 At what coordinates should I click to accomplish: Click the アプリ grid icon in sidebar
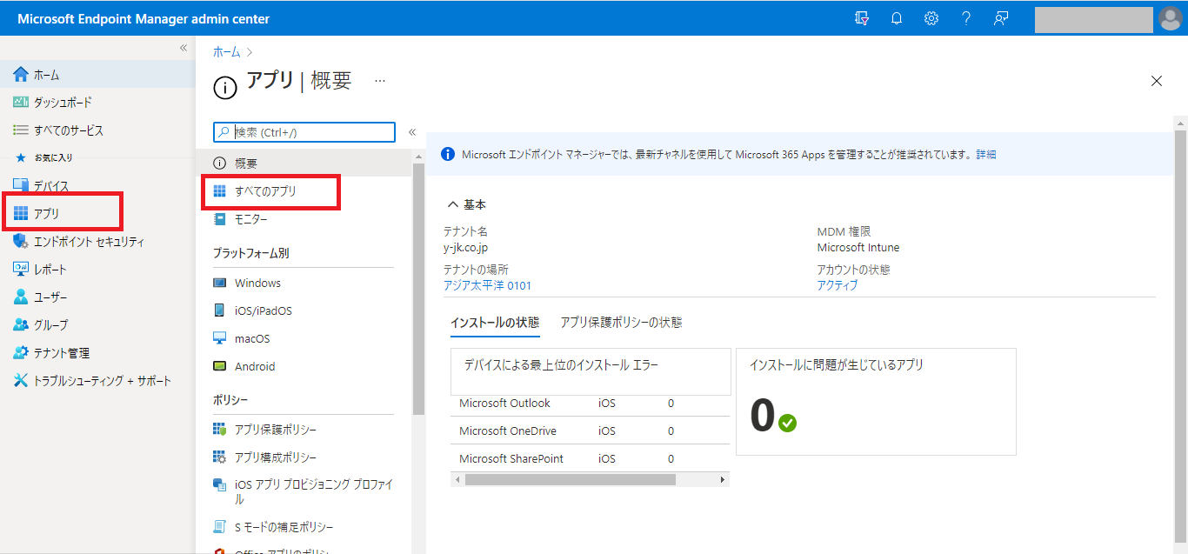[x=22, y=214]
